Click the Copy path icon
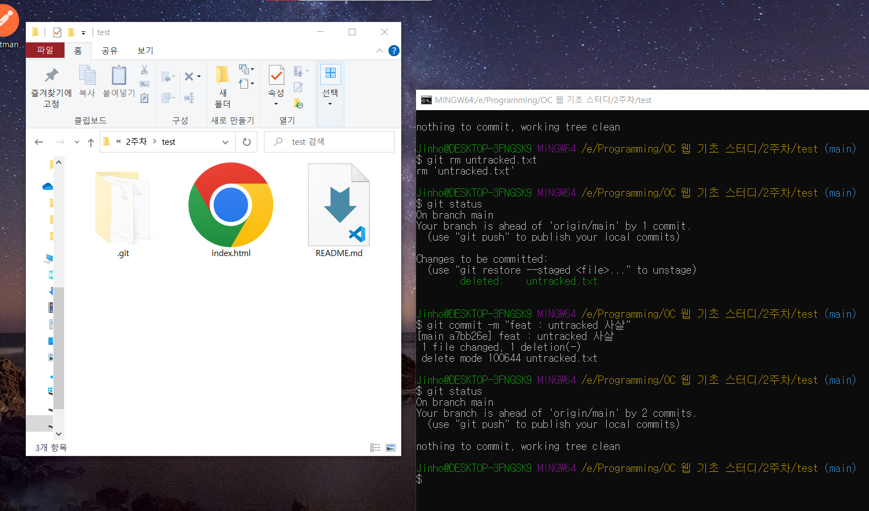The width and height of the screenshot is (869, 511). [144, 84]
